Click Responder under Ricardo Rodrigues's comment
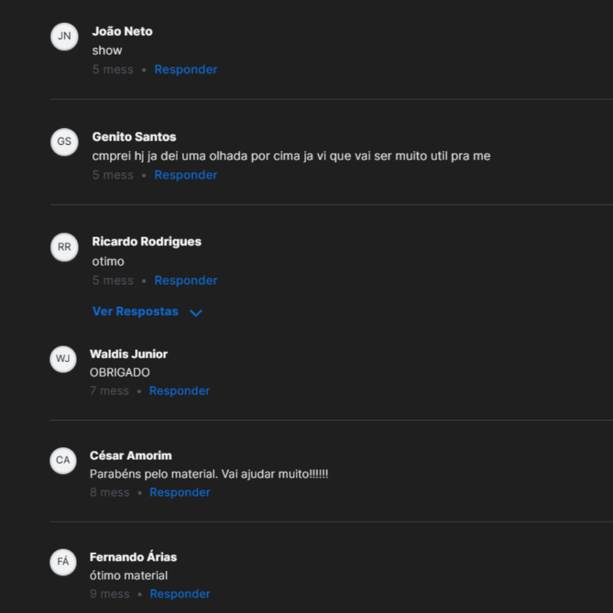Screen dimensions: 613x613 [186, 280]
